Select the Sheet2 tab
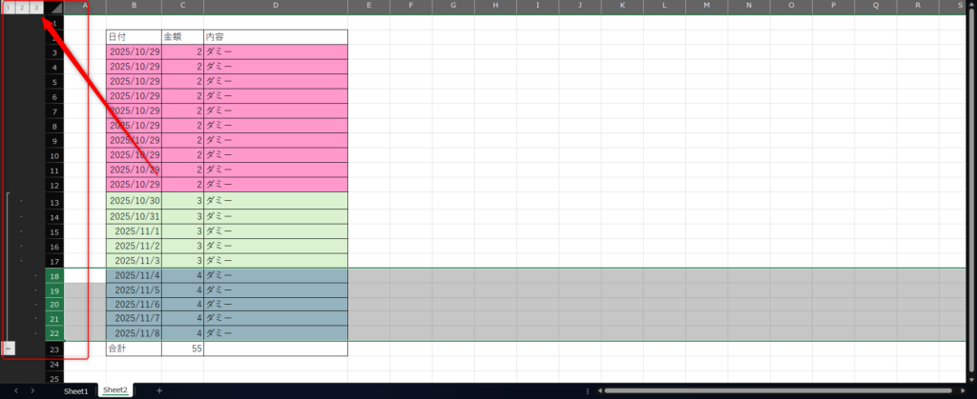This screenshot has height=399, width=977. click(x=114, y=390)
